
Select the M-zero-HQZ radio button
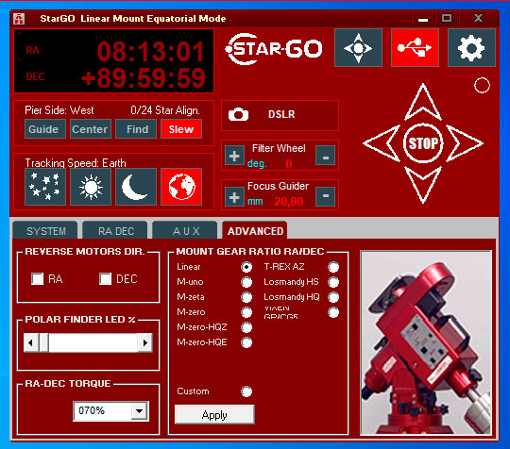(246, 327)
